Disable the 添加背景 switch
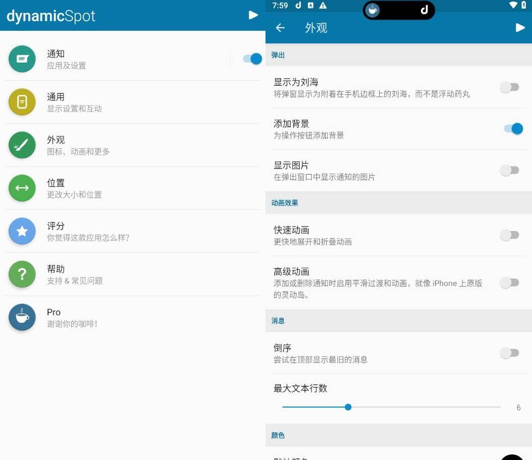This screenshot has width=532, height=460. 513,129
